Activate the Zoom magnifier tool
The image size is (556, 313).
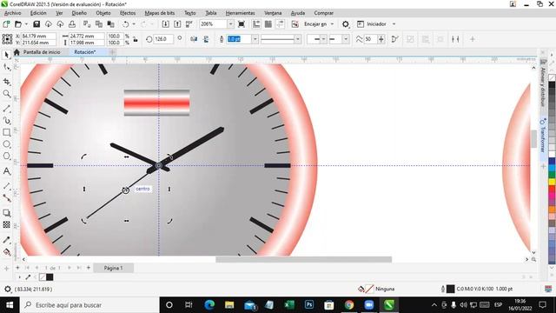tap(6, 94)
